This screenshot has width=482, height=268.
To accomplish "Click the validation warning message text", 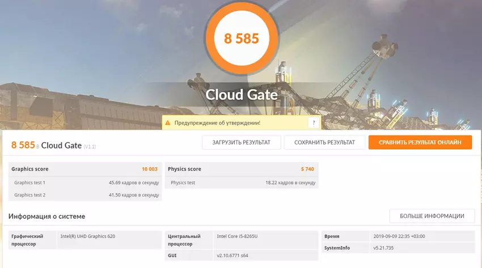I will tap(217, 122).
